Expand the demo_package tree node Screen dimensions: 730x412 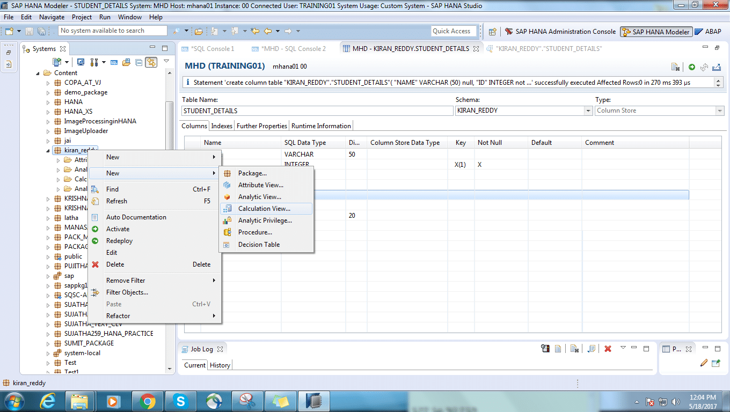tap(48, 92)
